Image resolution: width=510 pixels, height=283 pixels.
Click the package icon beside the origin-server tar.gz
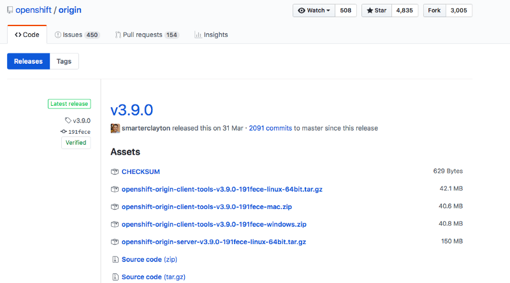click(x=115, y=242)
